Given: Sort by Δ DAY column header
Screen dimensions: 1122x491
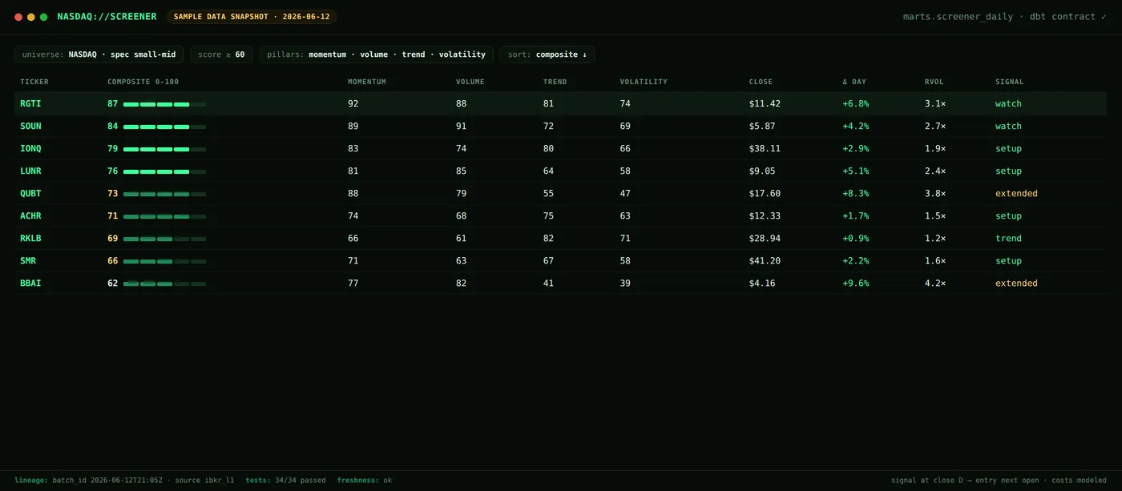Looking at the screenshot, I should [x=854, y=82].
